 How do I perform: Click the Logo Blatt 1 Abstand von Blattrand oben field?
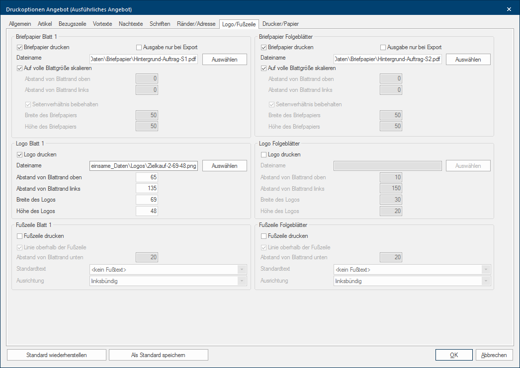(x=147, y=177)
